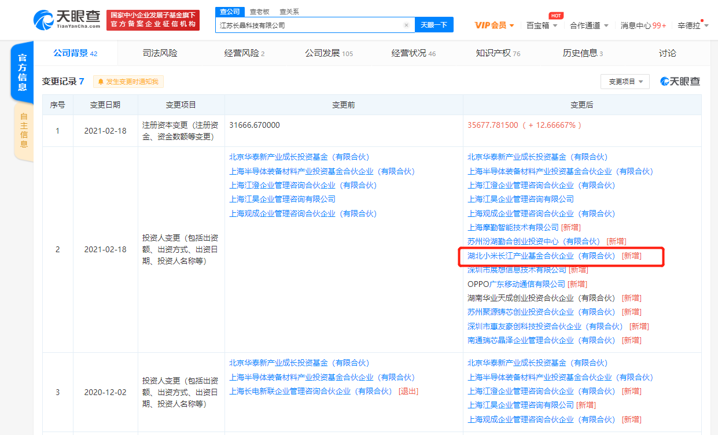The image size is (718, 435).
Task: Switch to the 查关系 search tab
Action: [289, 12]
